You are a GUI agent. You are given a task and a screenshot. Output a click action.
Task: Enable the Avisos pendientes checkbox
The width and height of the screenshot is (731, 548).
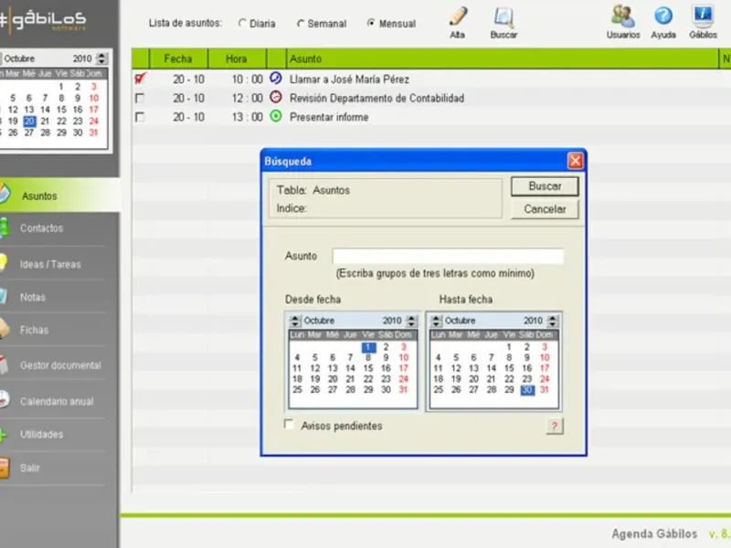289,425
